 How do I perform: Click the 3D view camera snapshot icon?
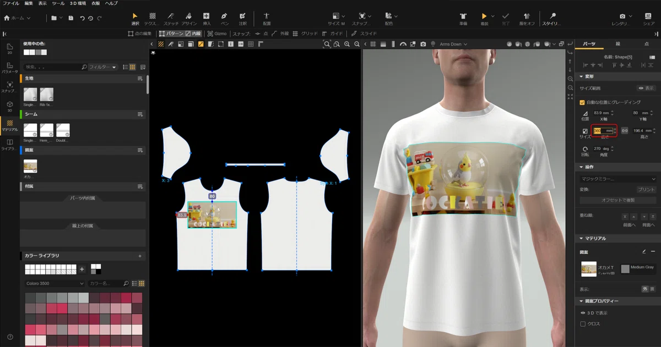[x=423, y=44]
